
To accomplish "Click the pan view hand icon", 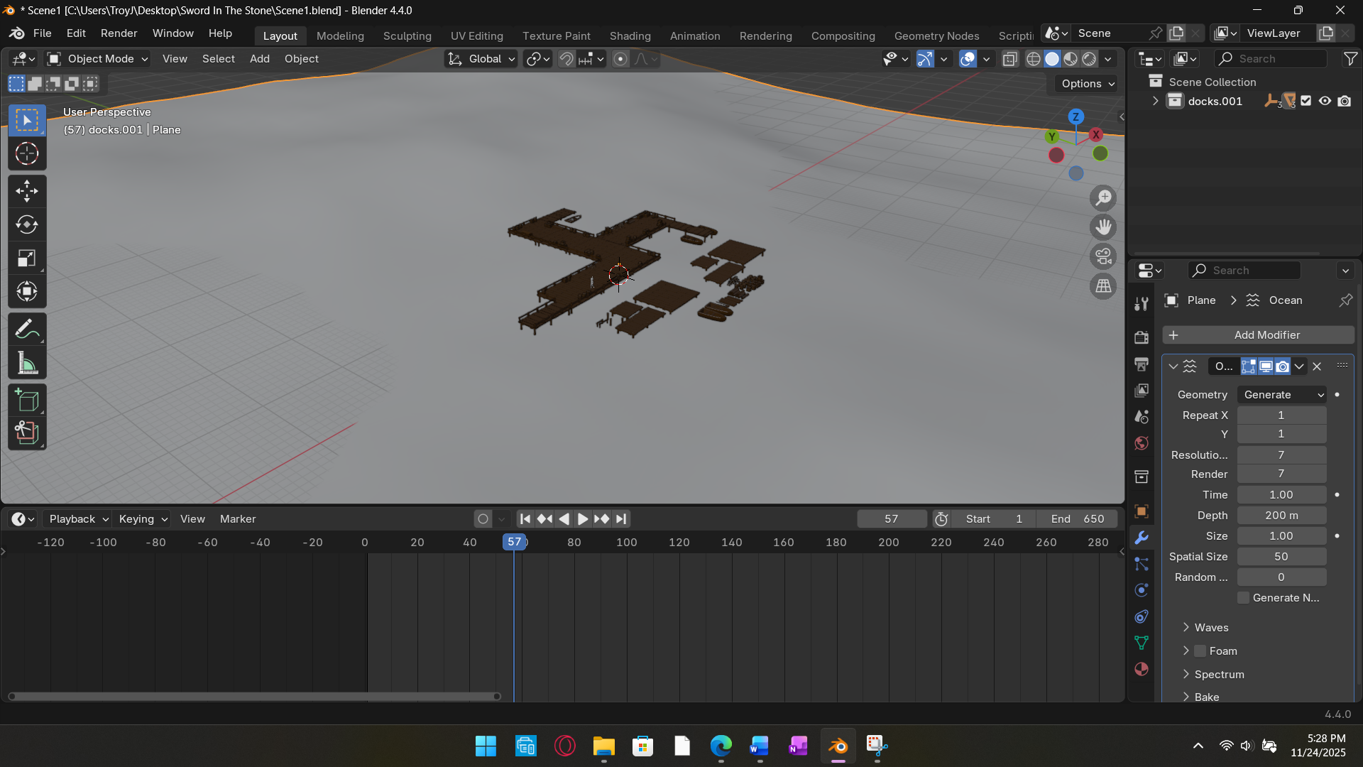I will (x=1103, y=227).
